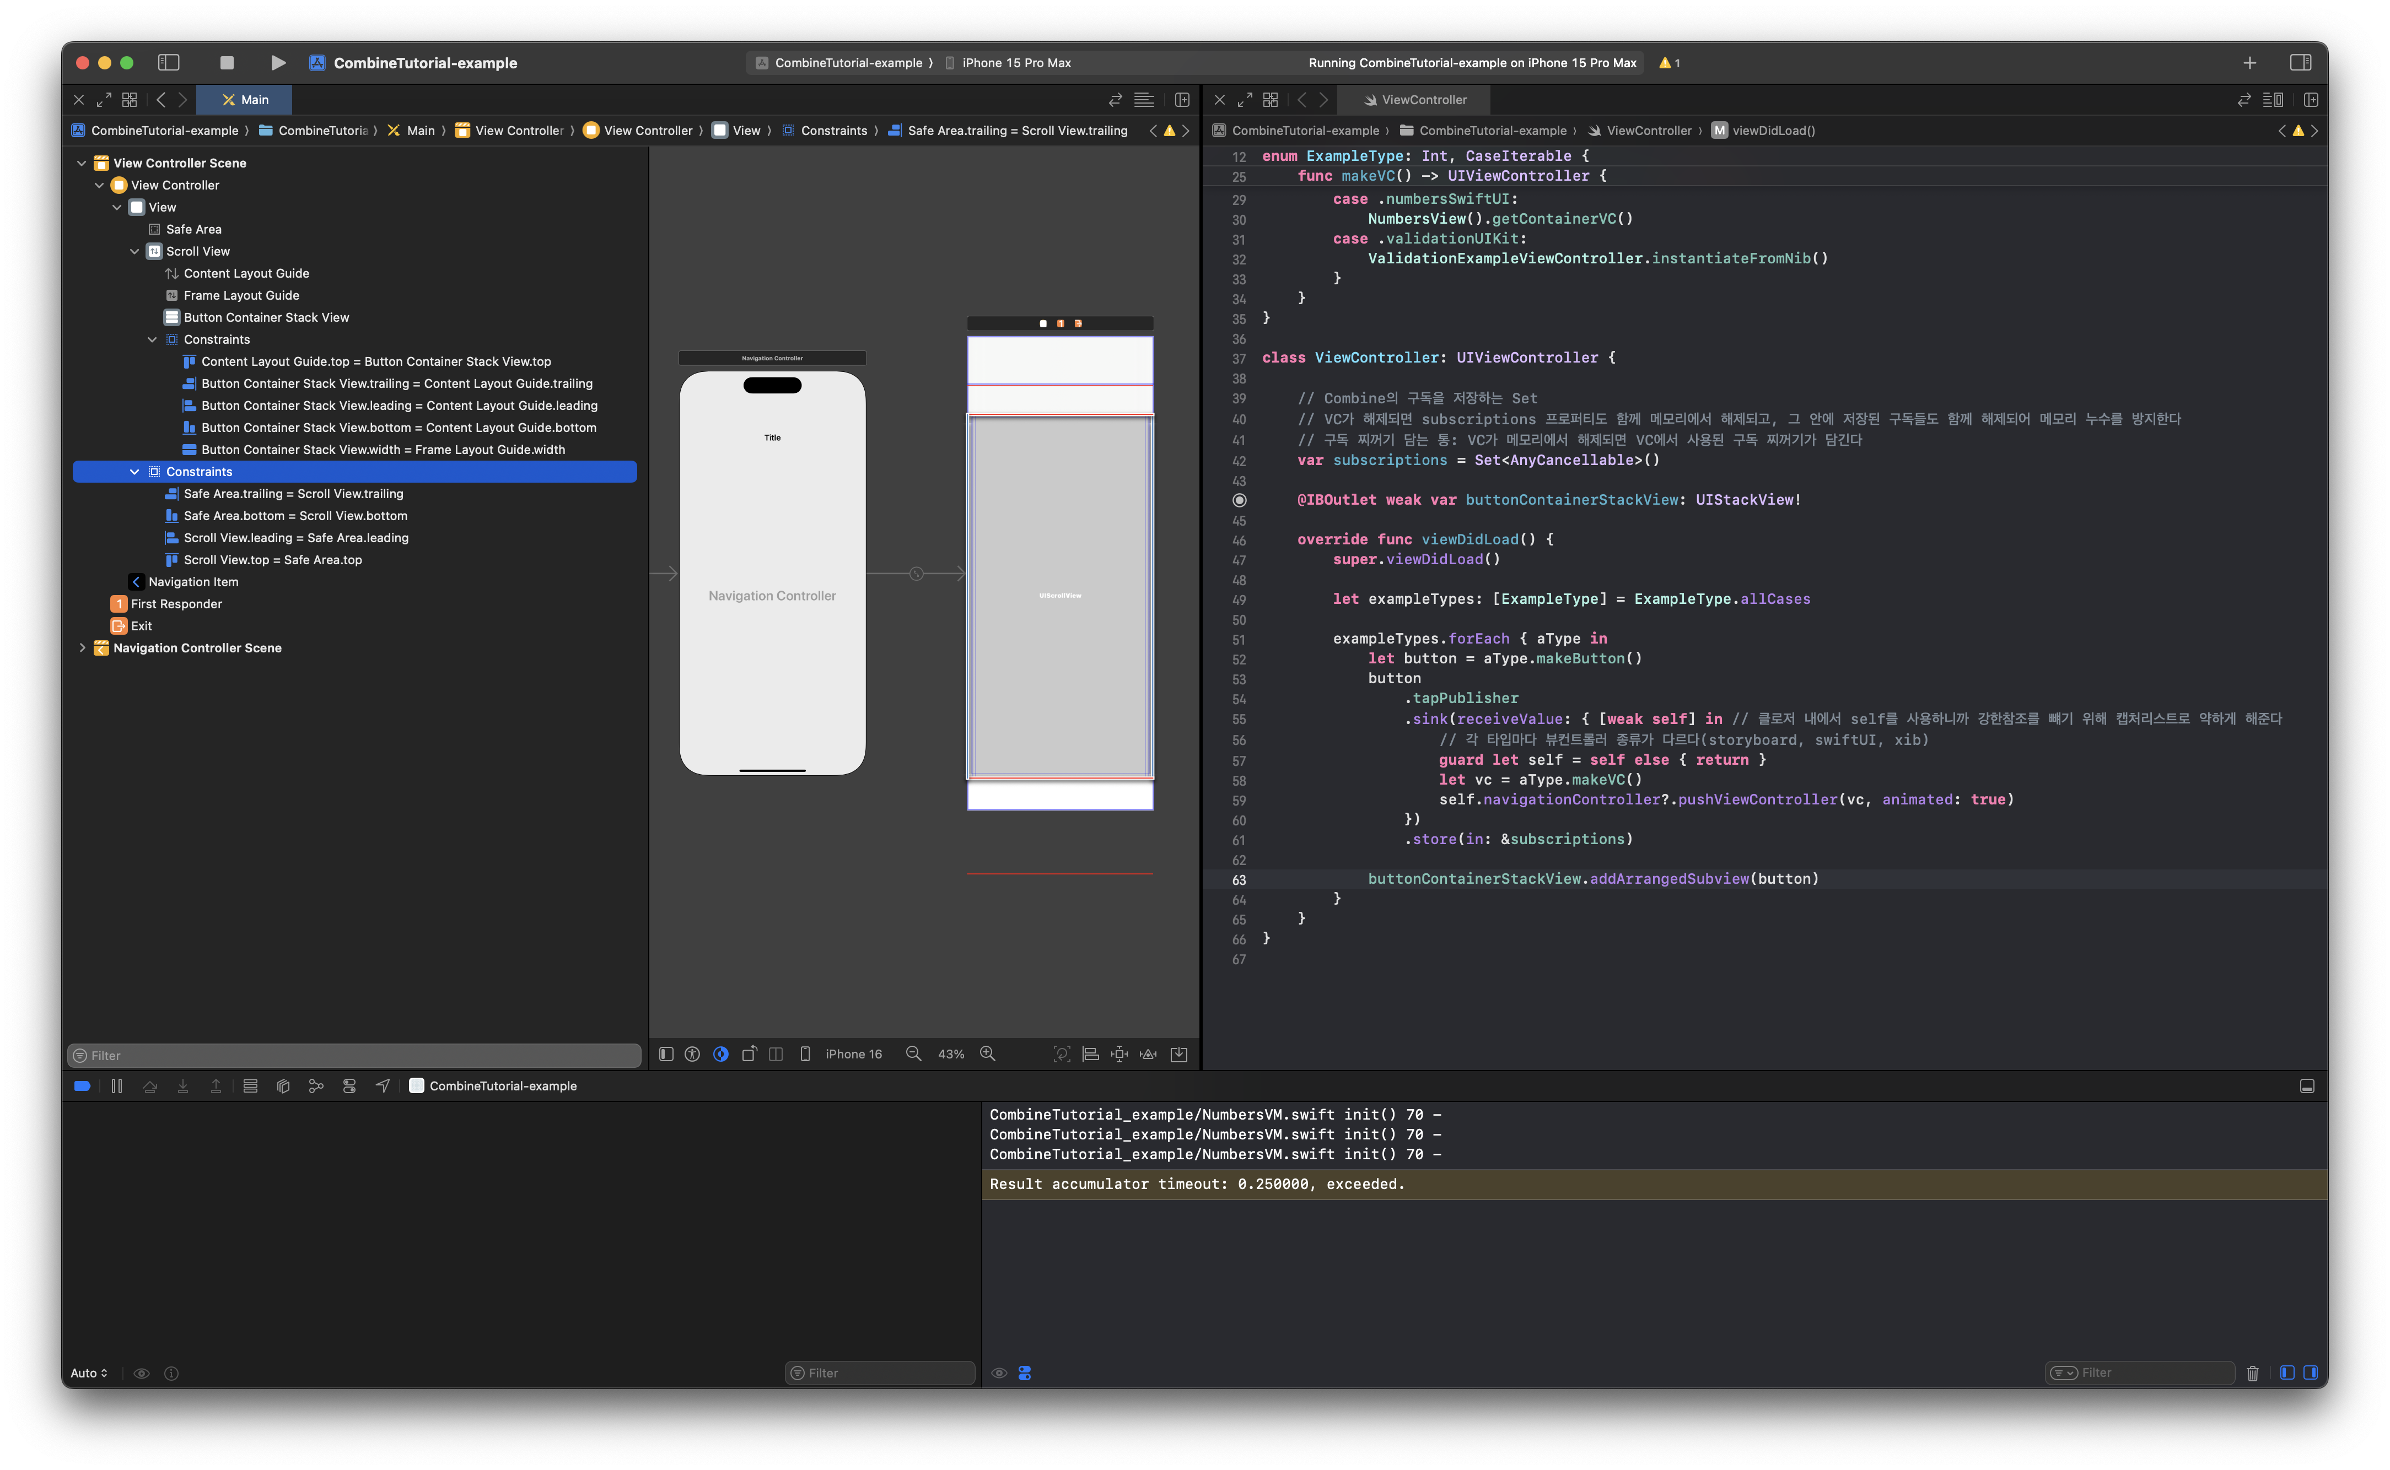Click the Constraints breadcrumb in the left jump bar

tap(825, 130)
